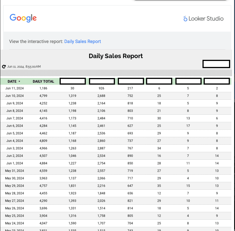Click the Daily Sales Report title
The height and width of the screenshot is (231, 235).
click(116, 56)
